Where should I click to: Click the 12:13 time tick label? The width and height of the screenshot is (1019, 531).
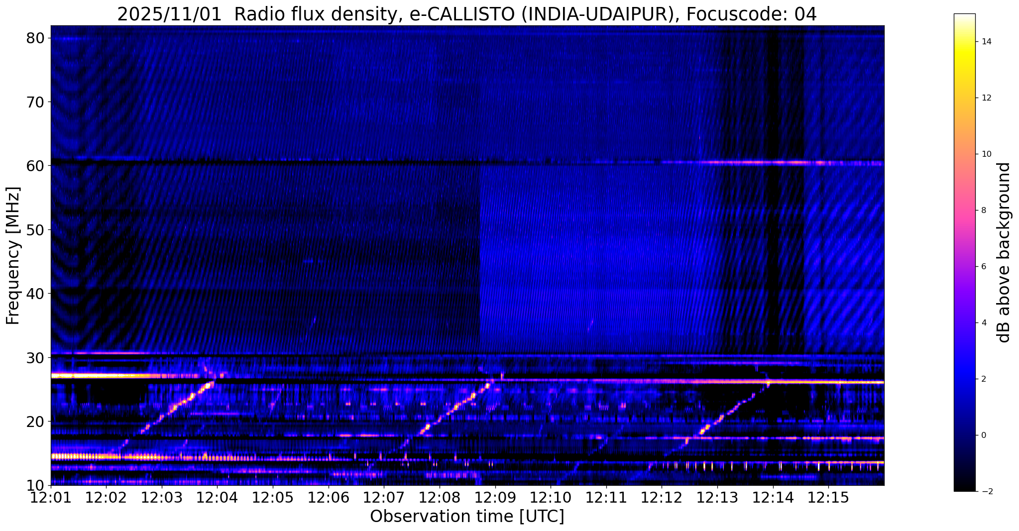coord(717,498)
